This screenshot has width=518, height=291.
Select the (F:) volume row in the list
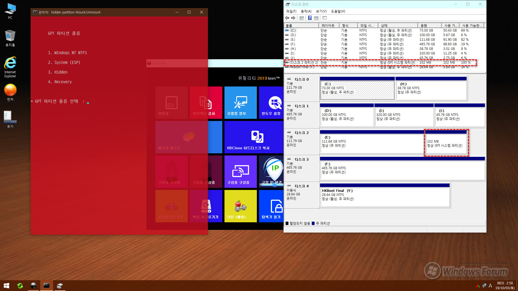point(385,44)
